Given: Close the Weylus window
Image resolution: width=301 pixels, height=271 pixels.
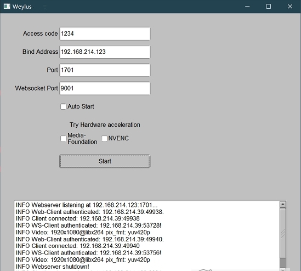Looking at the screenshot, I should [290, 7].
